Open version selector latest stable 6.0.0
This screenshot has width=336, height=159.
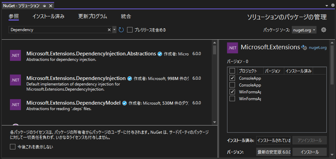[x=273, y=152]
